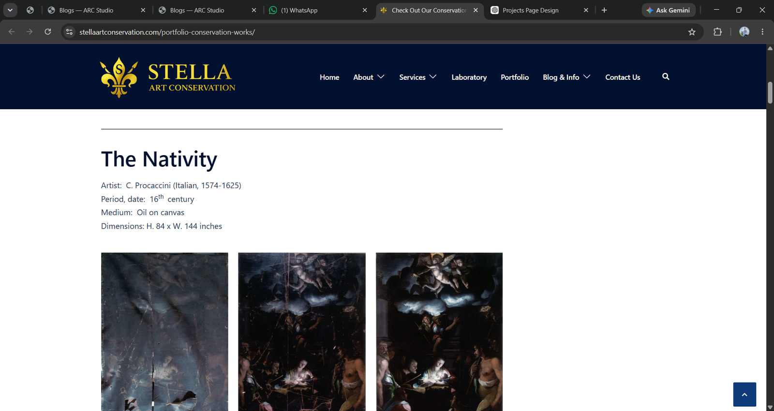Open the tab search dropdown arrow

(10, 10)
